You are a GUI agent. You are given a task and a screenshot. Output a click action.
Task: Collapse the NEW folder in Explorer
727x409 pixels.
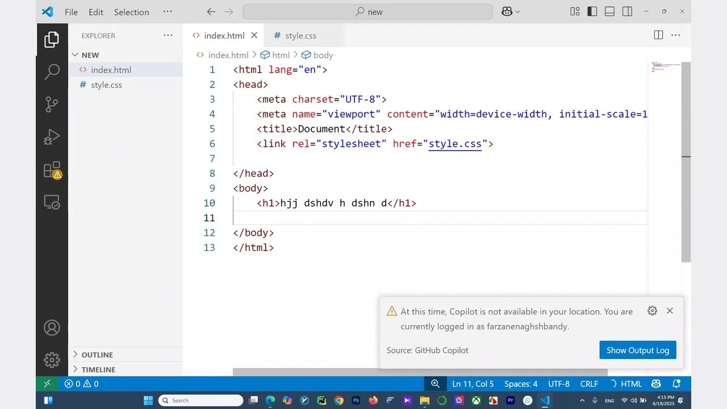[x=90, y=55]
